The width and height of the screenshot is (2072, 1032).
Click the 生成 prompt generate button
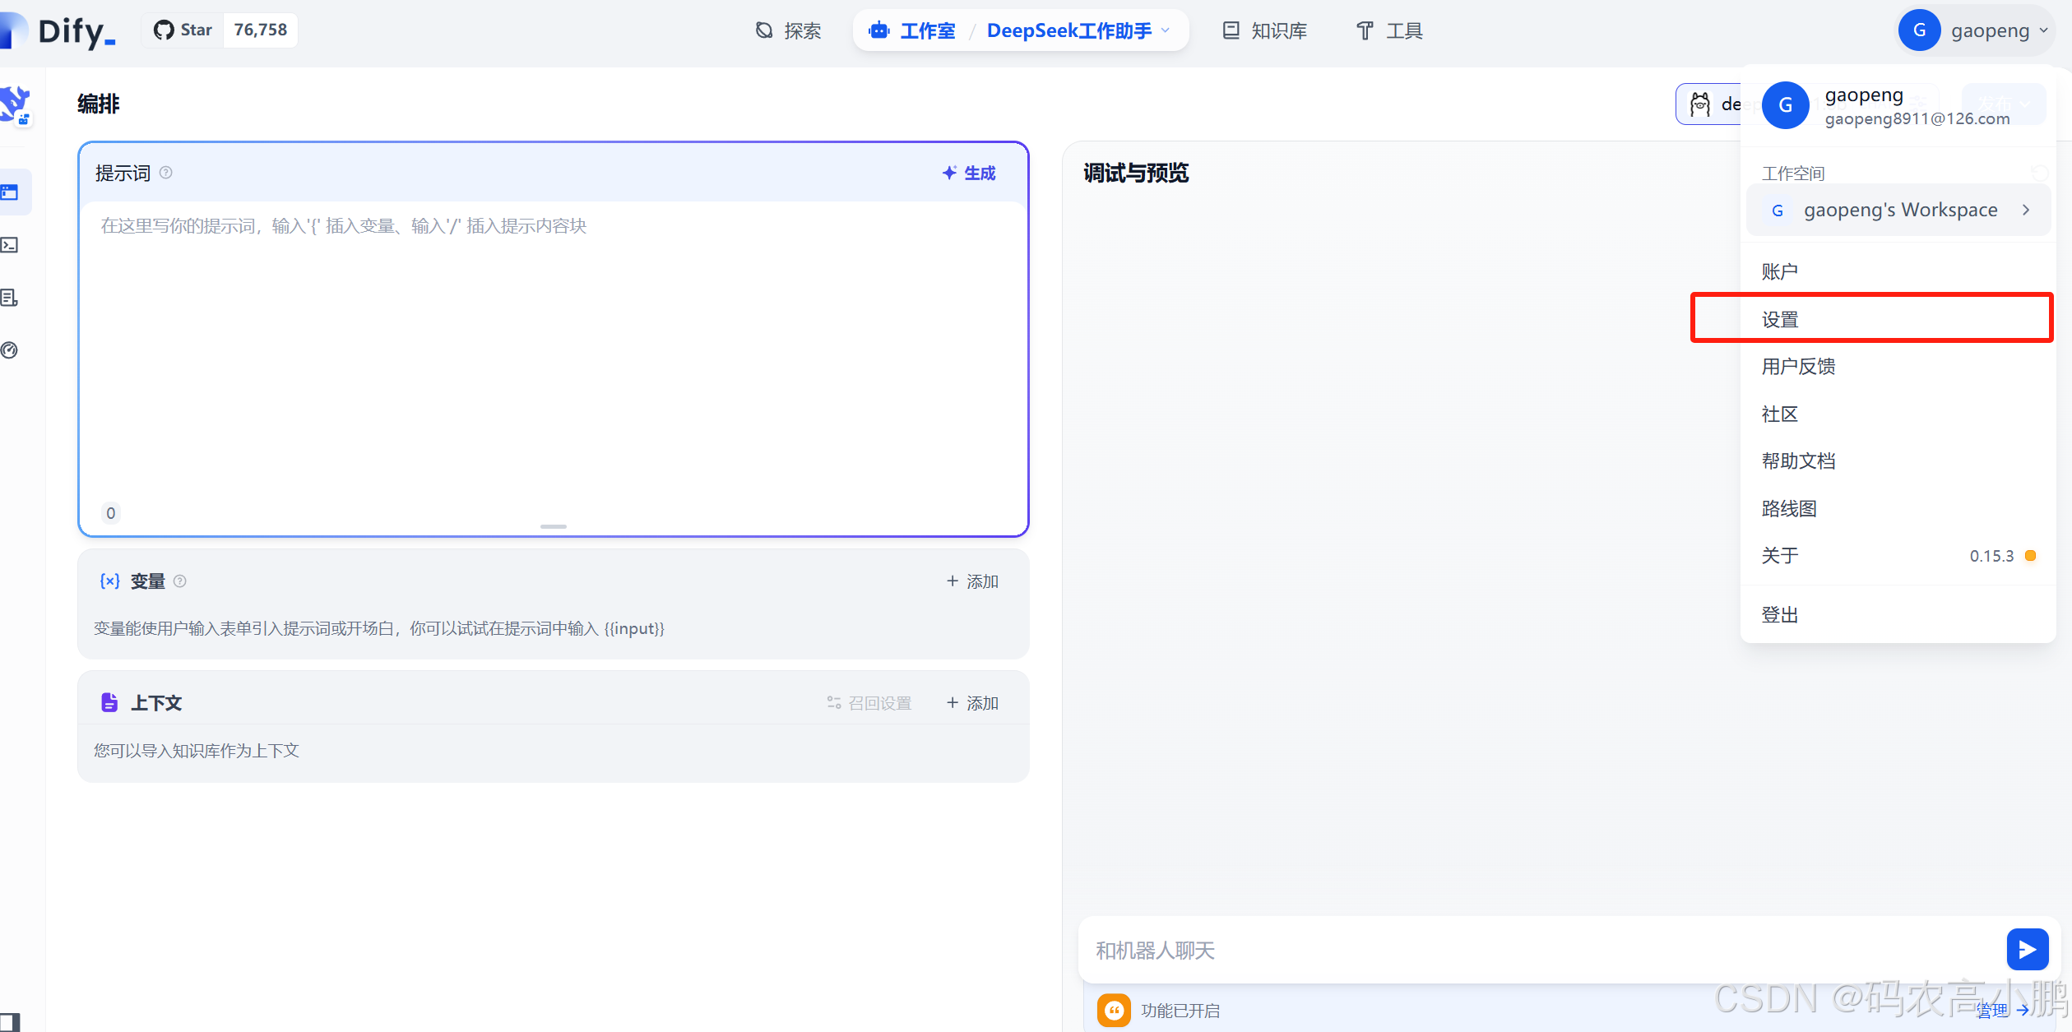[969, 173]
